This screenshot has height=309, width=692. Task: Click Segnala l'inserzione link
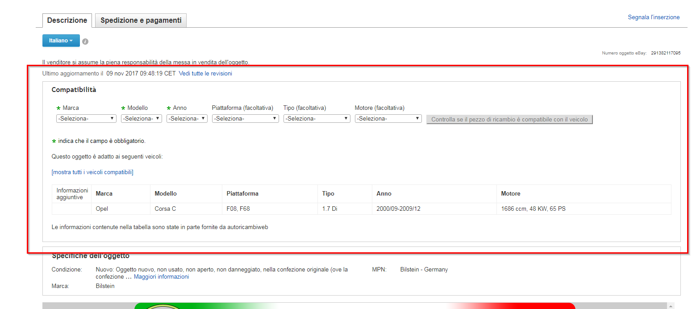coord(654,17)
